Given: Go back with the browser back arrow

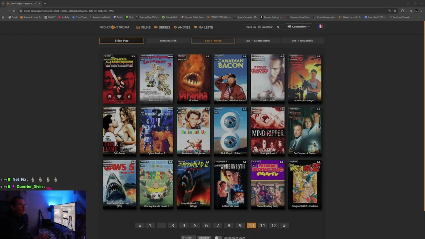Looking at the screenshot, I should (3, 11).
